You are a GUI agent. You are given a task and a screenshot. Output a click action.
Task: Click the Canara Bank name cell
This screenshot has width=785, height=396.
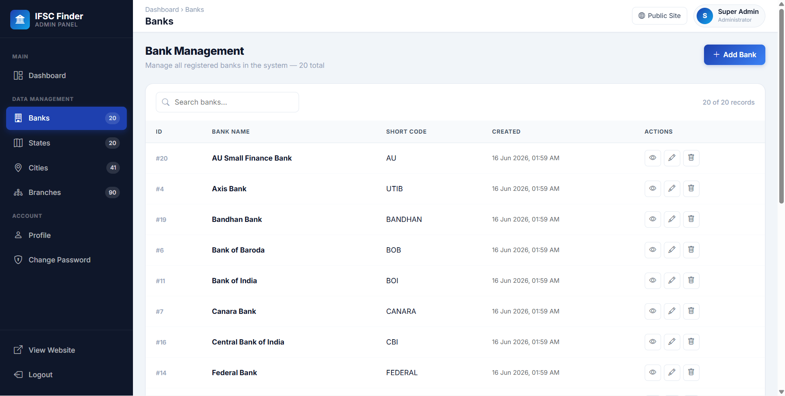234,311
